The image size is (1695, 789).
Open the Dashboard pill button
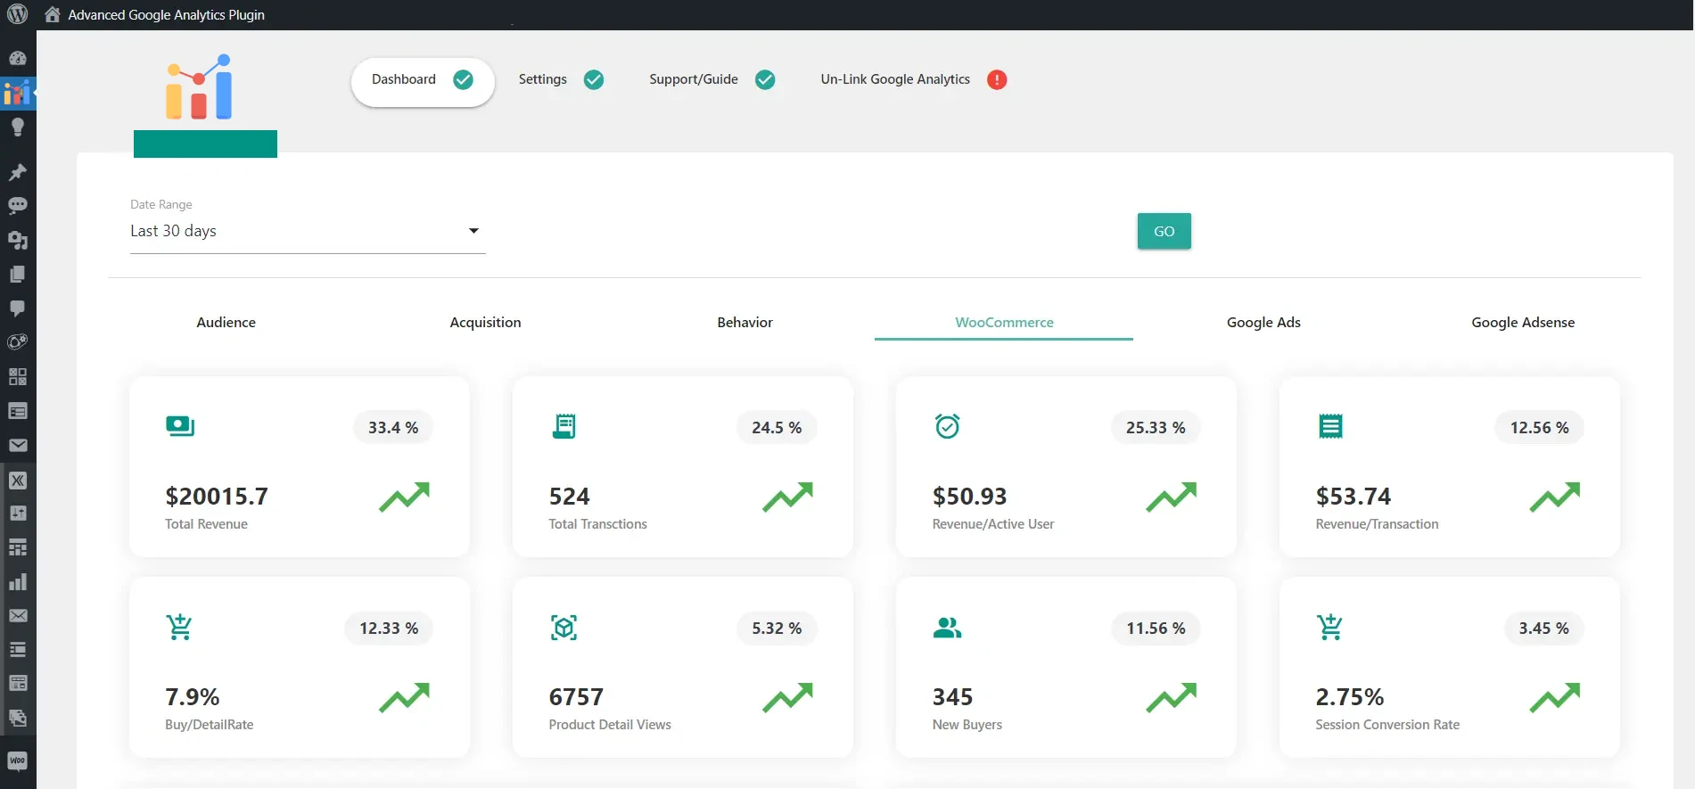pyautogui.click(x=423, y=80)
